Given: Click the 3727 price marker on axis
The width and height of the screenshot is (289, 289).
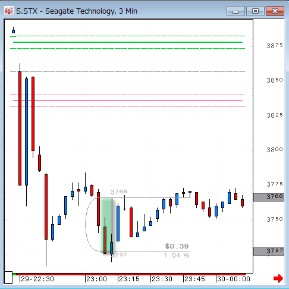Looking at the screenshot, I should 269,252.
